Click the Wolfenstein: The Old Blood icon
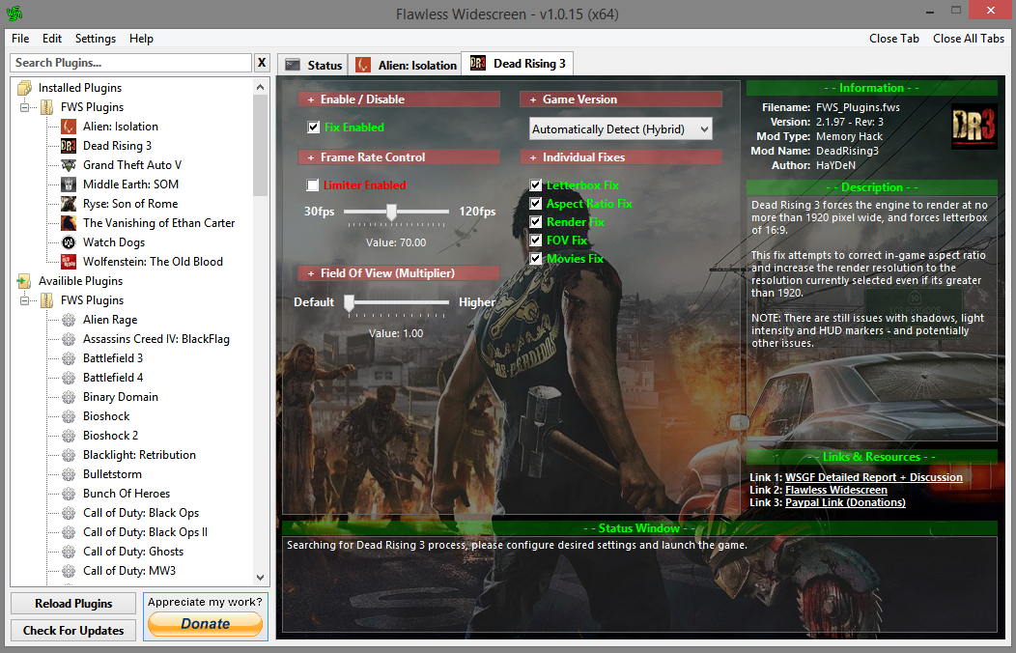1016x653 pixels. (x=69, y=262)
